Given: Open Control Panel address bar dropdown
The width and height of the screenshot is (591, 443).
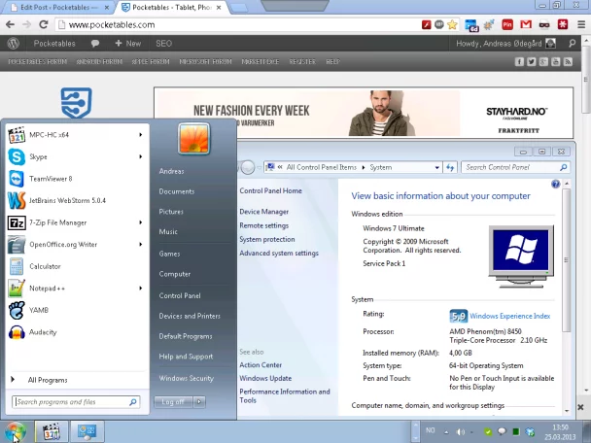Looking at the screenshot, I should (x=436, y=168).
